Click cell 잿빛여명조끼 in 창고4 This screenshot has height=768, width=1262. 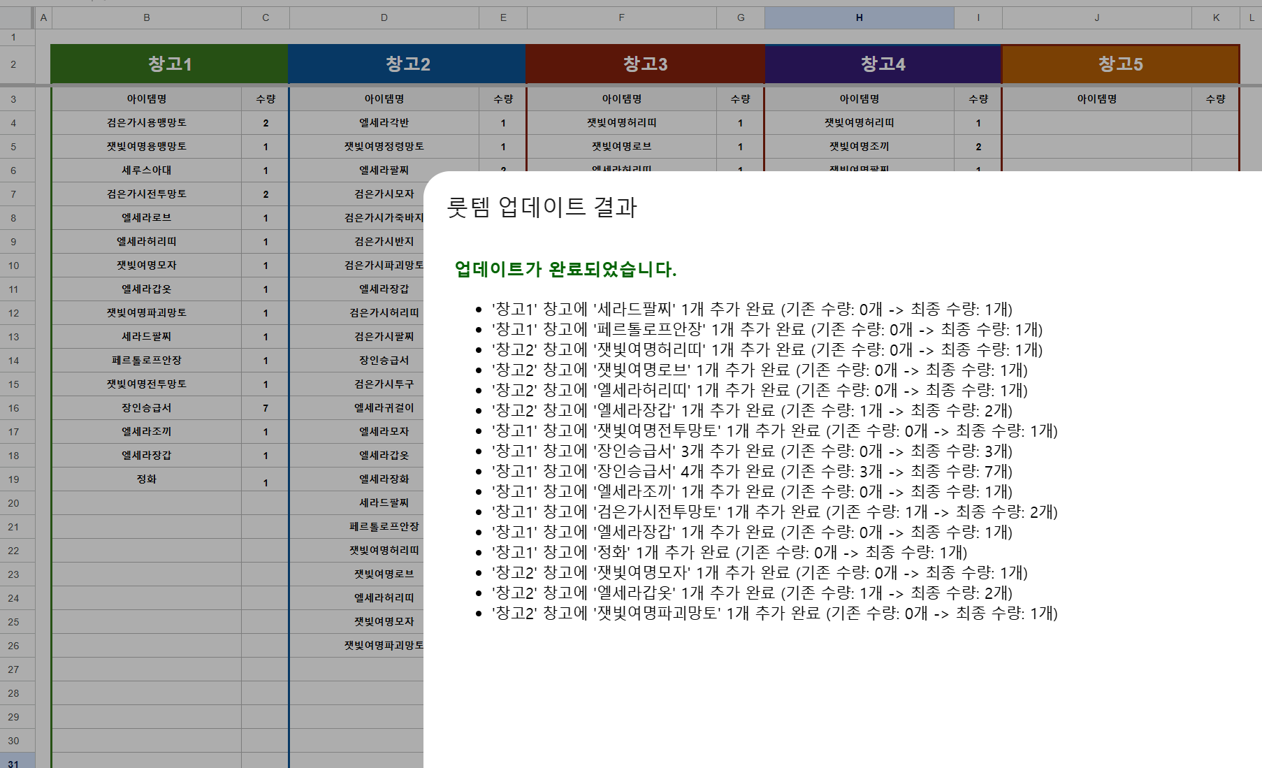860,147
